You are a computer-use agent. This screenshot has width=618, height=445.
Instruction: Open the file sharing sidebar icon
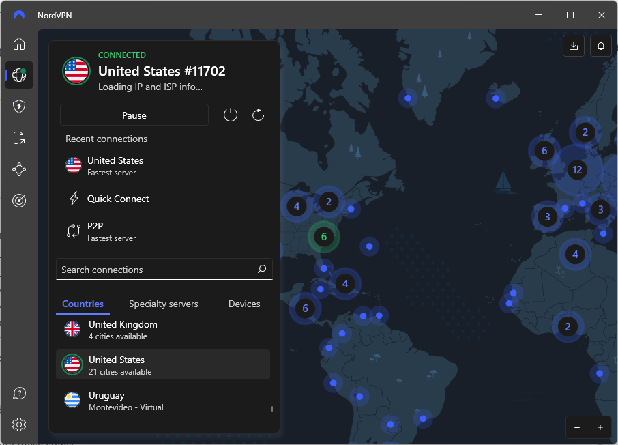click(x=19, y=138)
